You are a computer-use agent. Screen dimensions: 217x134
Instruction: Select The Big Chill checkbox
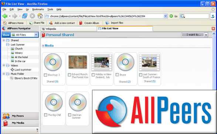pyautogui.click(x=45, y=115)
